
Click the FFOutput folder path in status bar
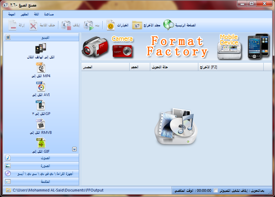pyautogui.click(x=58, y=190)
